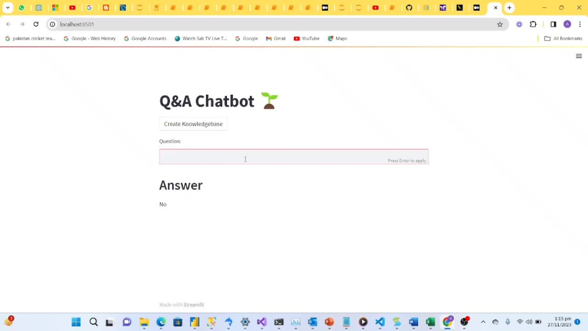Screen dimensions: 588x331
Task: Open Microsoft Store from taskbar
Action: (178, 322)
